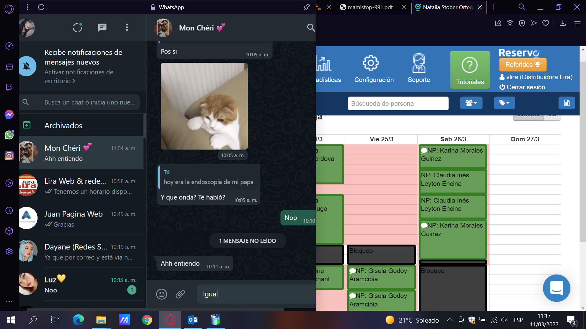Toggle the system volume mute icon

(x=504, y=320)
